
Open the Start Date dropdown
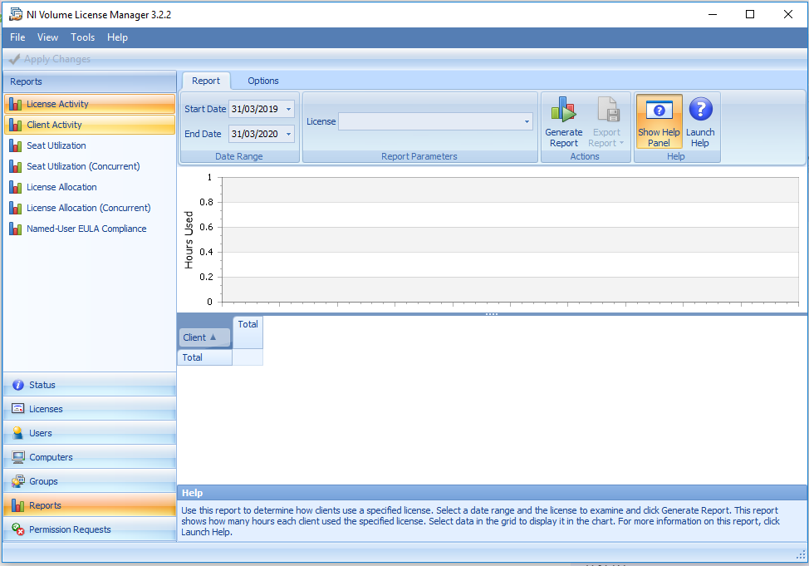[287, 109]
